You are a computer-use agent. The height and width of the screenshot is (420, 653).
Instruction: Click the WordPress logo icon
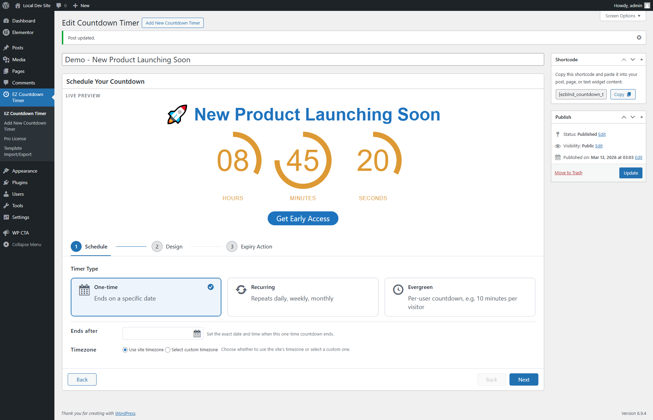click(x=6, y=5)
